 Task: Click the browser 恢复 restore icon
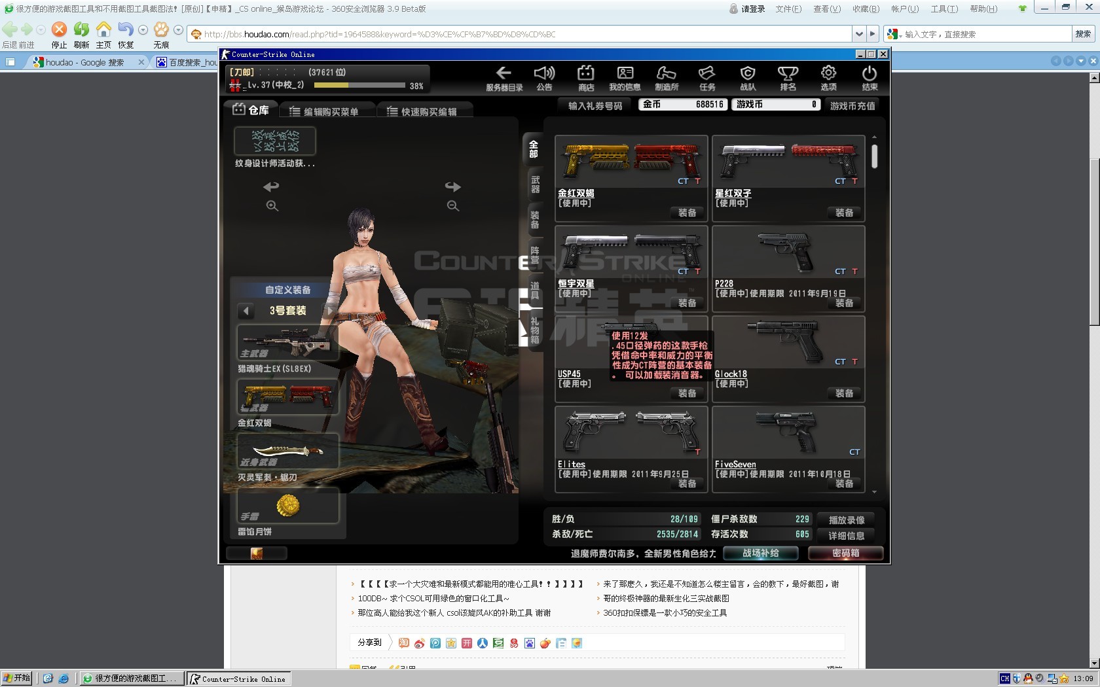pyautogui.click(x=126, y=29)
